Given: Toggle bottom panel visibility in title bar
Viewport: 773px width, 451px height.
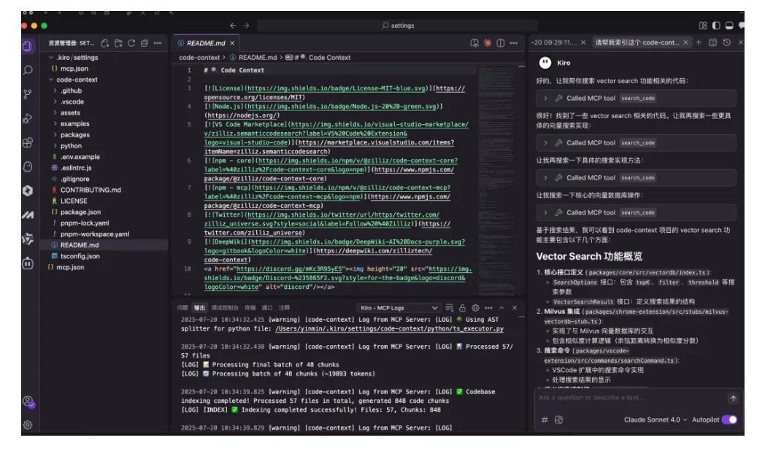Looking at the screenshot, I should point(729,26).
